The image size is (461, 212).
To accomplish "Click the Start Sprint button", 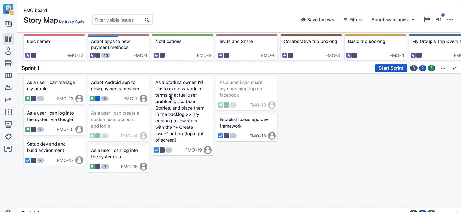I will coord(391,68).
